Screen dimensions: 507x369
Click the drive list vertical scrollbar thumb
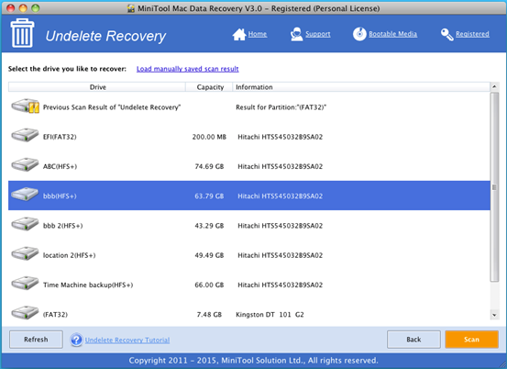[494, 187]
